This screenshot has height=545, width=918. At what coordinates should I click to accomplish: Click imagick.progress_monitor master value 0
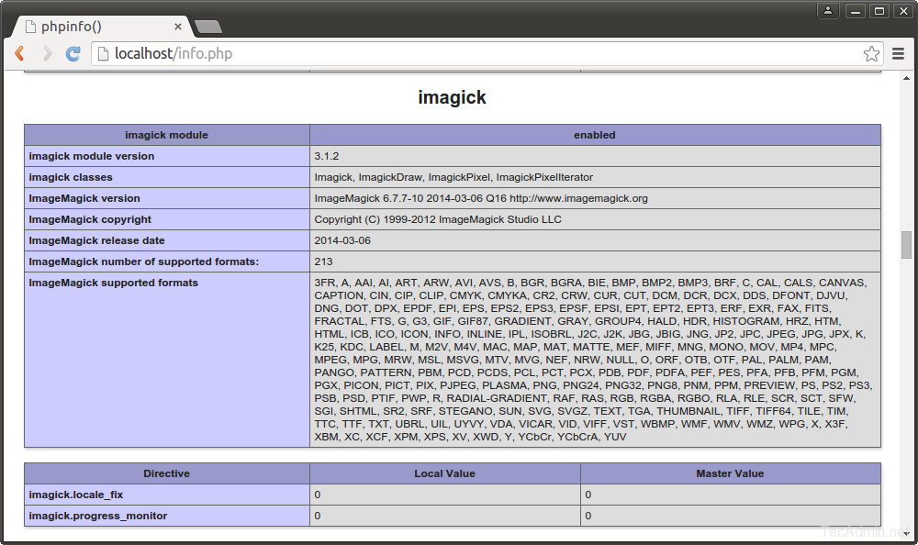588,516
